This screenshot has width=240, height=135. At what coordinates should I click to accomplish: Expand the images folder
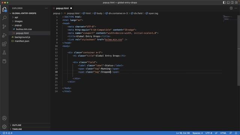click(x=18, y=21)
